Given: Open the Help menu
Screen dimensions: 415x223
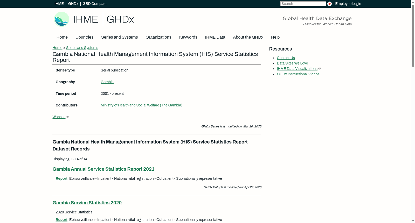Looking at the screenshot, I should 275,37.
